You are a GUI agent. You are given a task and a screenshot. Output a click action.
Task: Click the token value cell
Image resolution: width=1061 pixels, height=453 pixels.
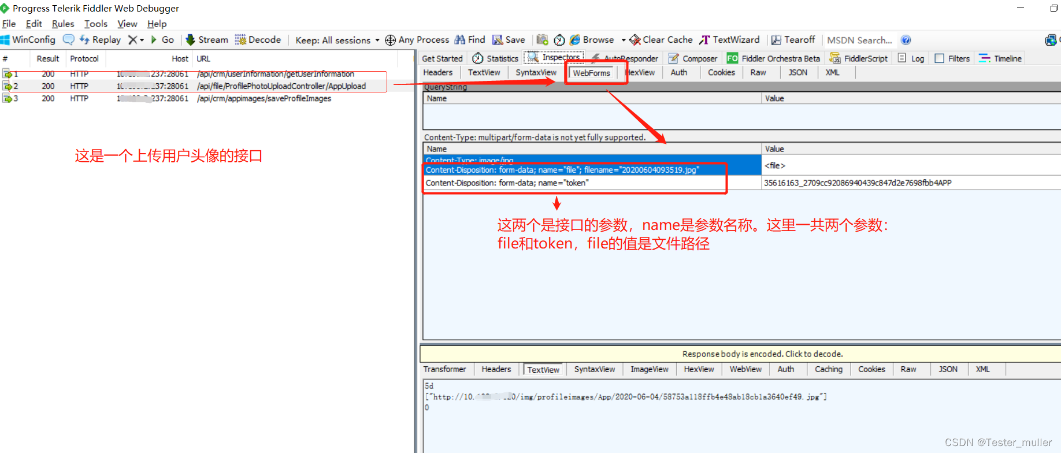click(x=911, y=183)
